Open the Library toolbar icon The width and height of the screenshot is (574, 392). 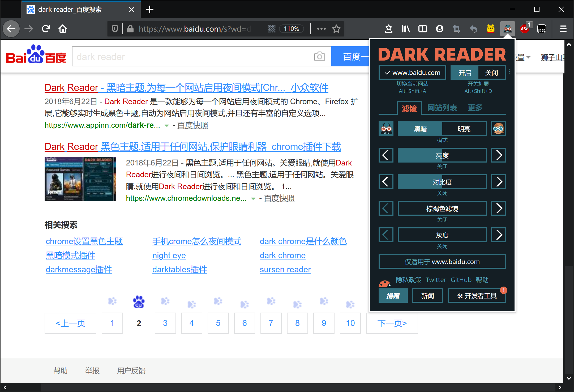point(406,29)
